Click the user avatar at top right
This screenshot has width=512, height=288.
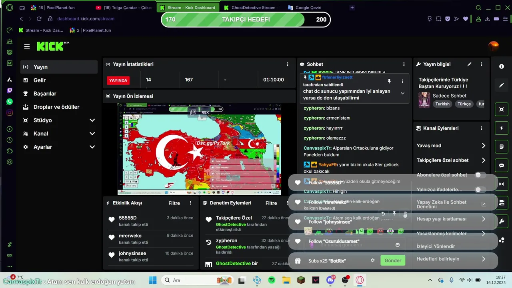pyautogui.click(x=494, y=46)
